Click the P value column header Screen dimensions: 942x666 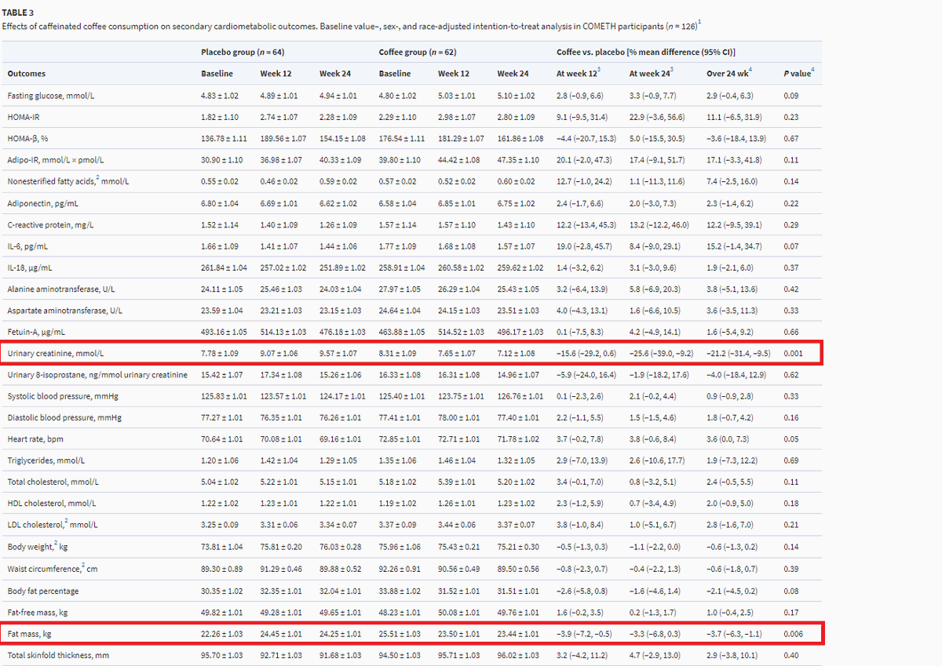click(x=801, y=74)
